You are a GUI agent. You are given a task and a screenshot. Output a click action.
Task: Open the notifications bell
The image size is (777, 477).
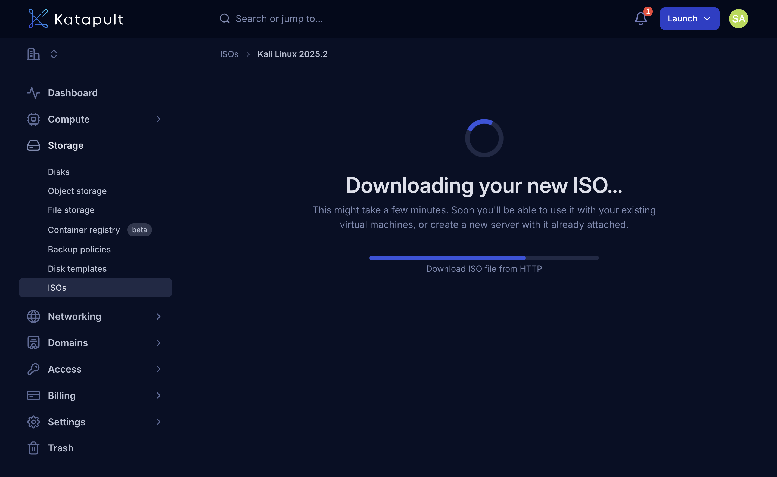coord(641,18)
